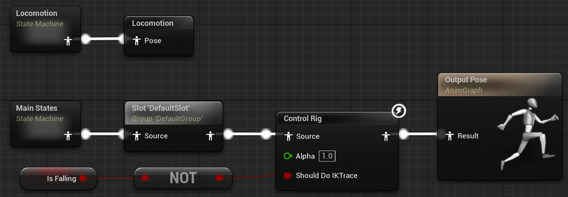The image size is (568, 197).
Task: Select the Main States State Machine node title
Action: click(37, 108)
